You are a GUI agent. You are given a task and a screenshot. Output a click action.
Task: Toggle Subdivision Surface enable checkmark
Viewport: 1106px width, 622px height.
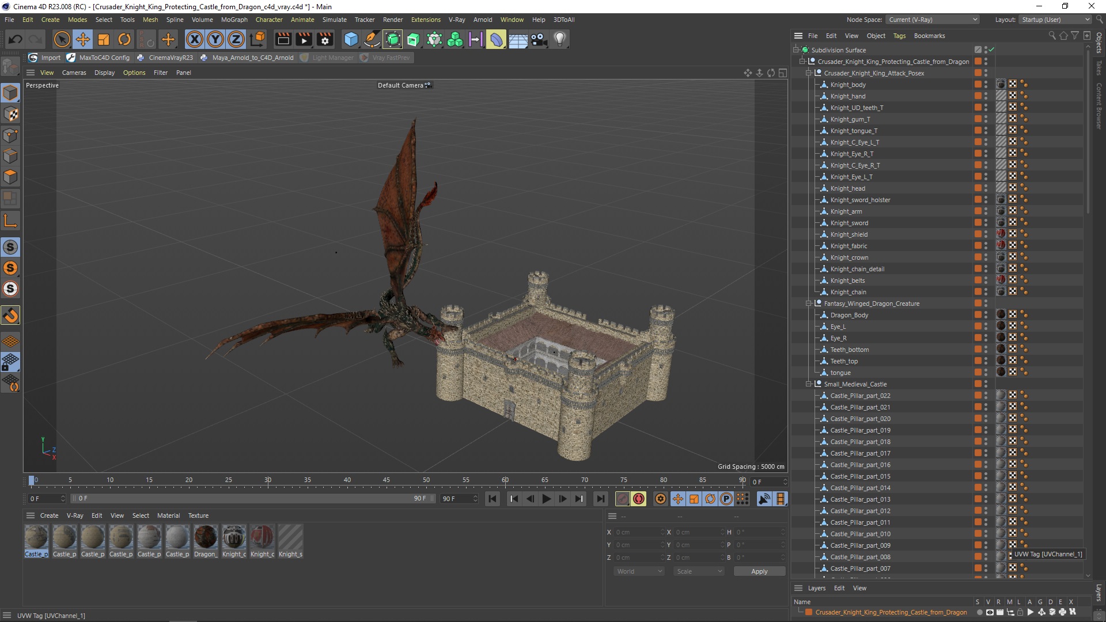[x=991, y=50]
